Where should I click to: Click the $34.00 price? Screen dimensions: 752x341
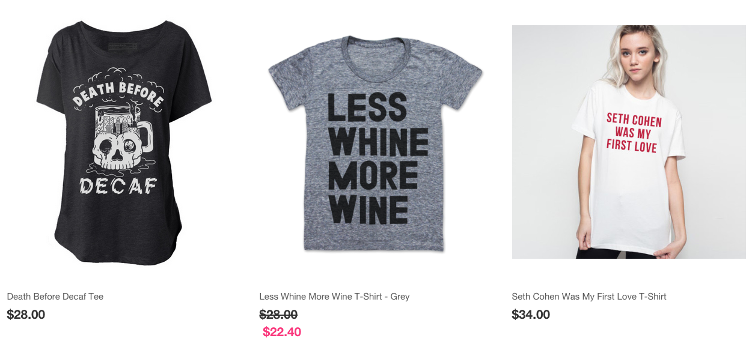coord(531,315)
